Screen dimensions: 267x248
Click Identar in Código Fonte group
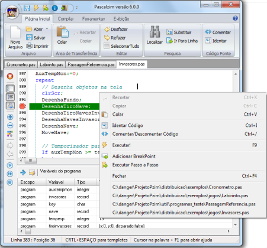click(215, 41)
